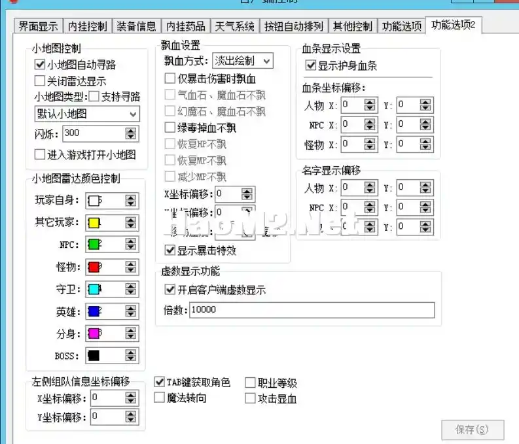Click the 守卫 color spinner arrows
The height and width of the screenshot is (444, 519).
click(x=131, y=289)
